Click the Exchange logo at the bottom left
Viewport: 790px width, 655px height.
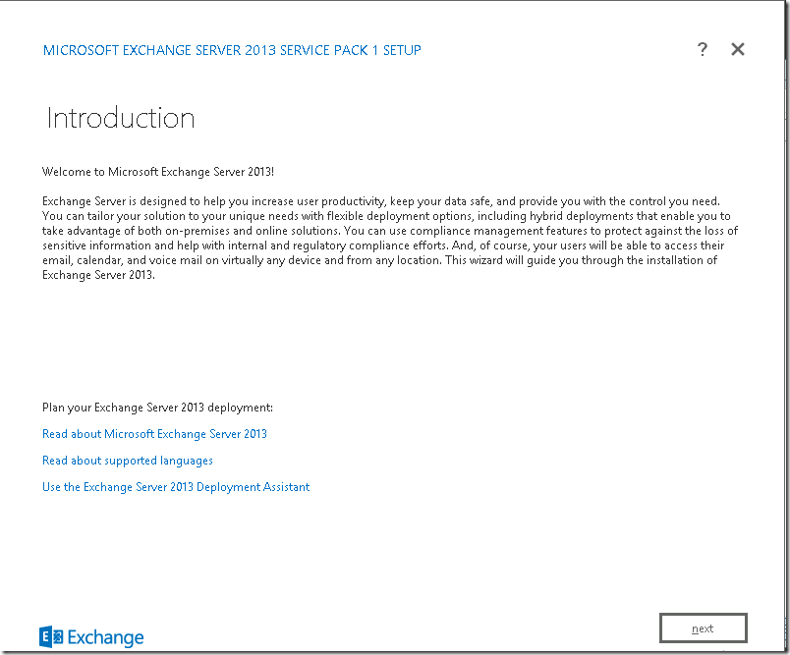coord(91,637)
